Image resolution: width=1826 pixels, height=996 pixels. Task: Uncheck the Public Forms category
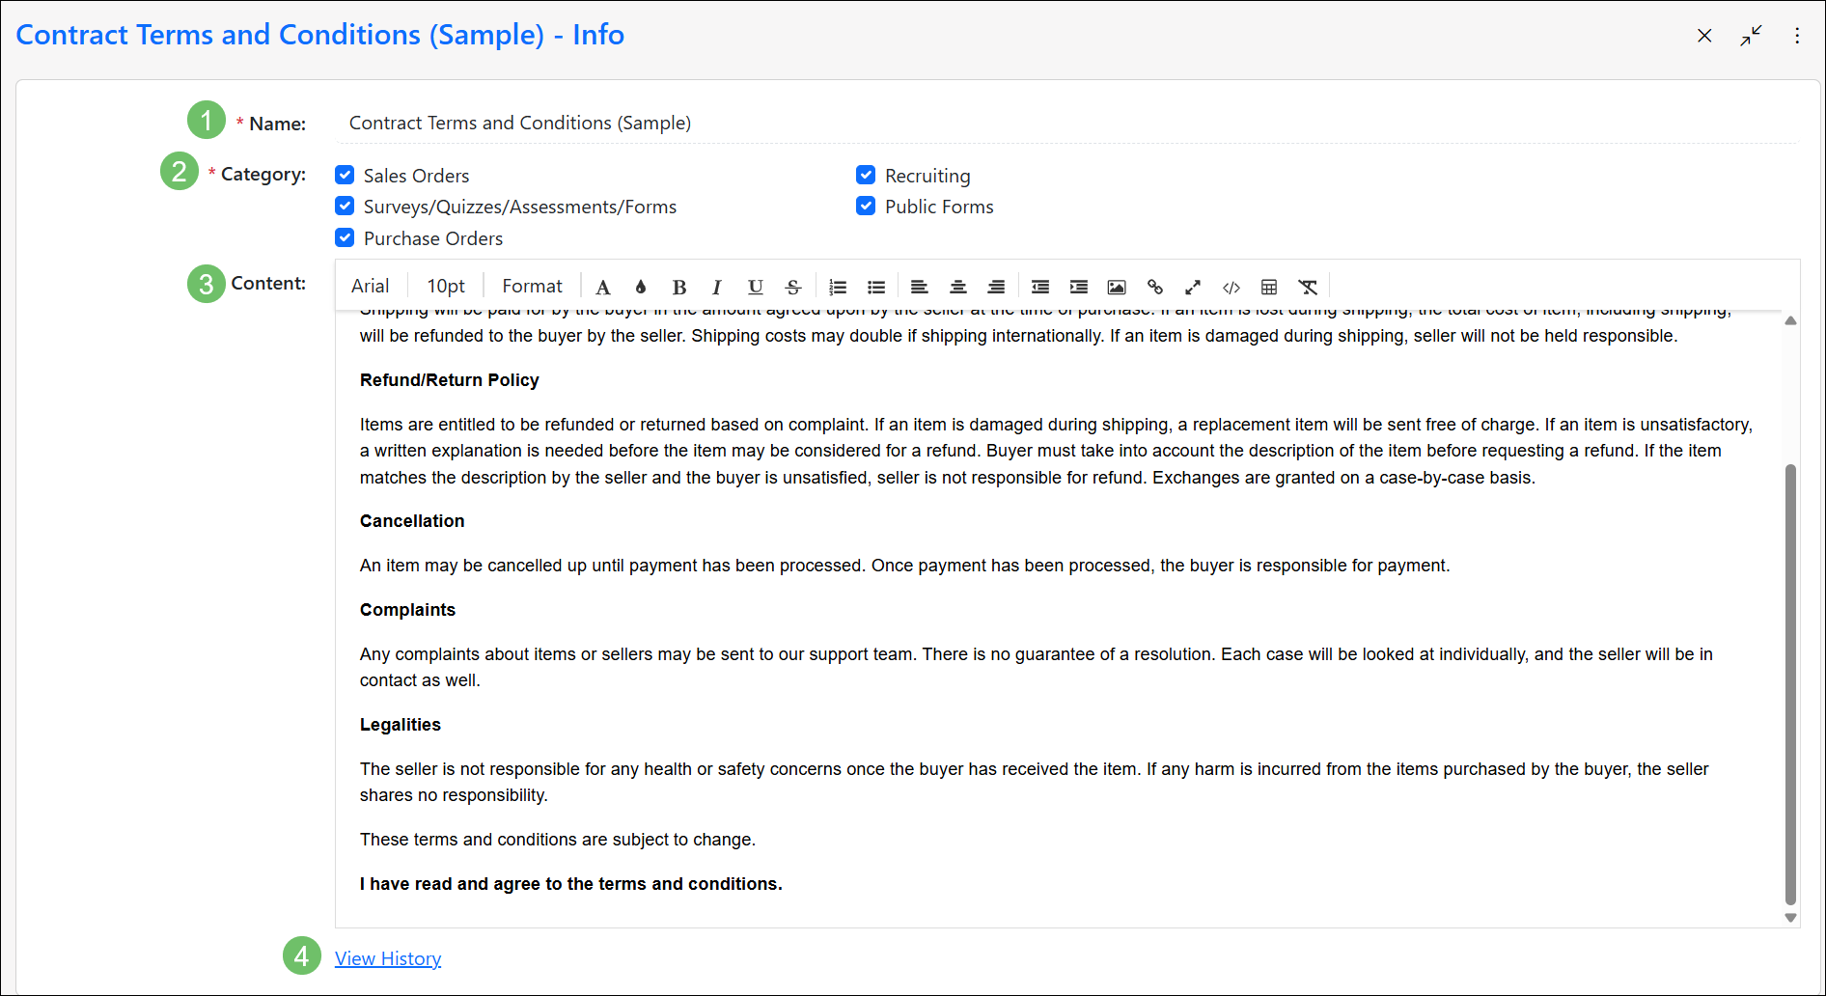coord(866,206)
